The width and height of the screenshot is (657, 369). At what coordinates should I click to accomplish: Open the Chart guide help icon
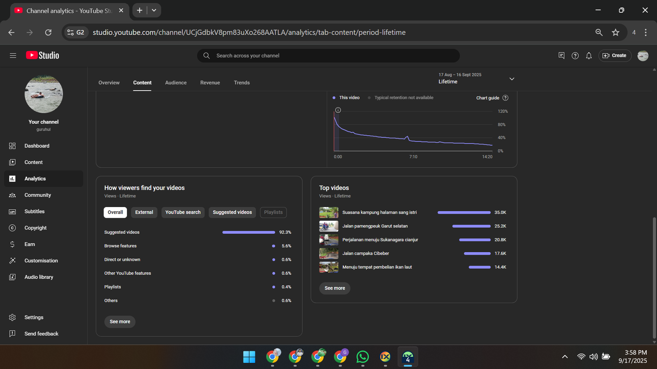(505, 98)
